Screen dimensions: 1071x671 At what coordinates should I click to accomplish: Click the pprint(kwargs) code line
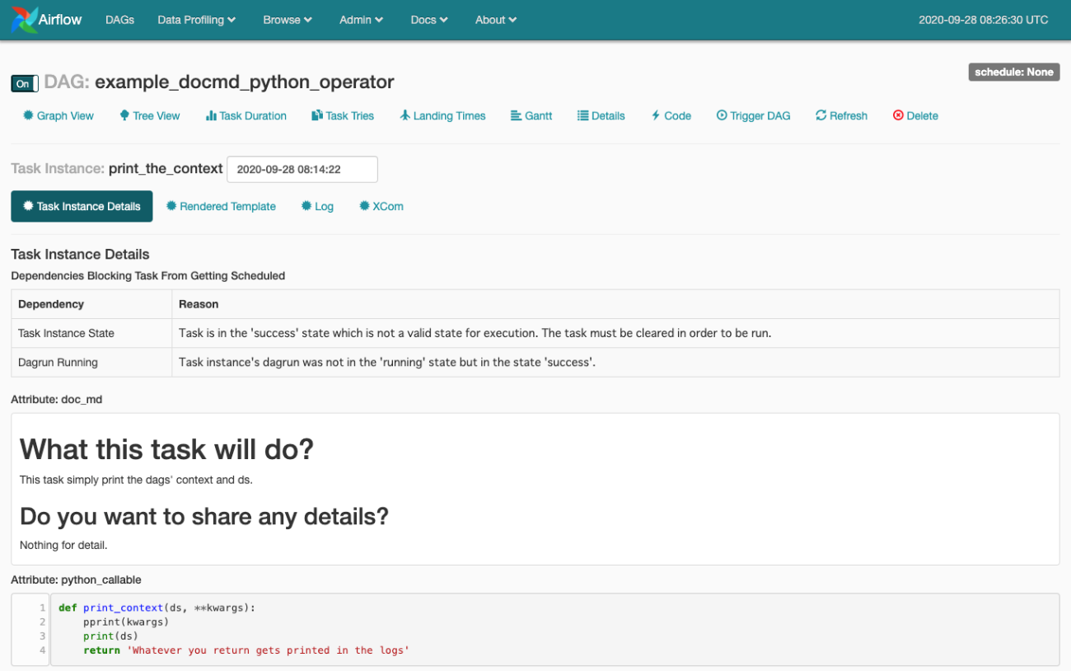[126, 622]
